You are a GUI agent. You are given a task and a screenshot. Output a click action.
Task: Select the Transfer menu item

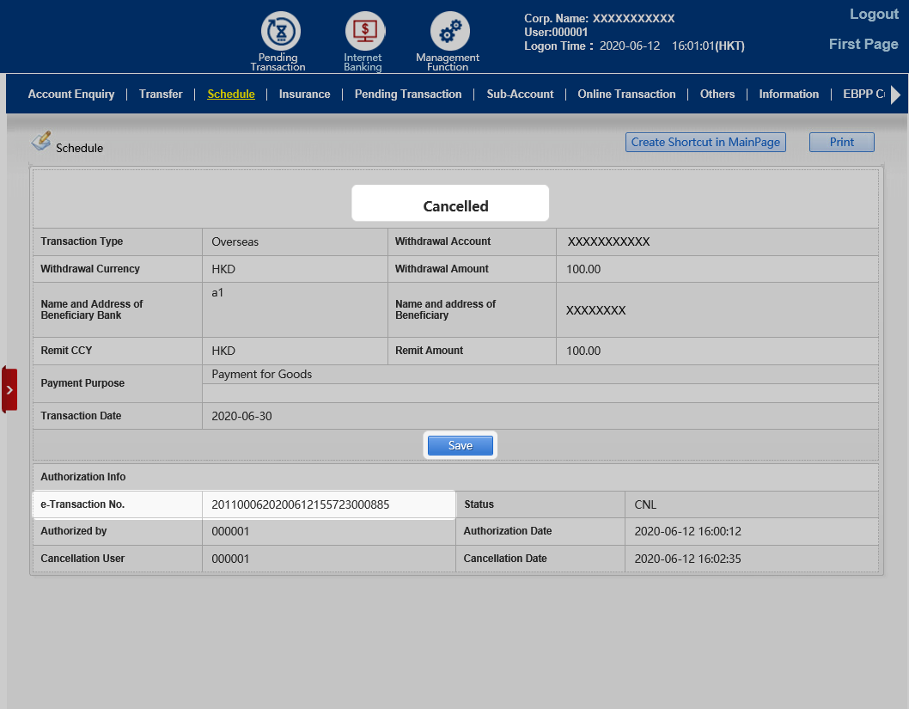click(x=161, y=95)
